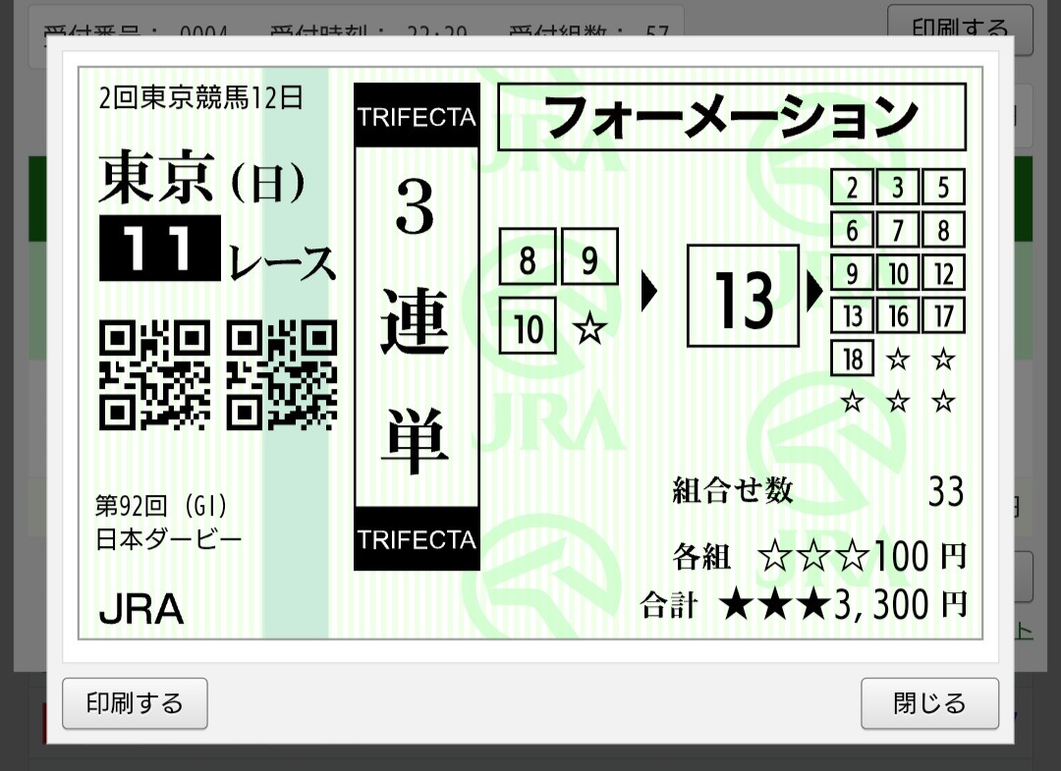Click first-place number box 8
Image resolution: width=1061 pixels, height=771 pixels.
(x=528, y=256)
